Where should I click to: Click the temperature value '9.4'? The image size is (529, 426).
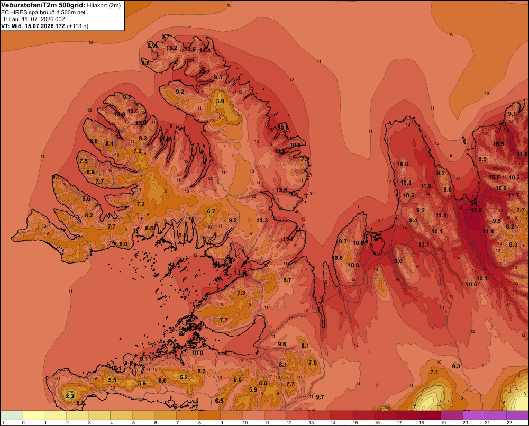413,221
